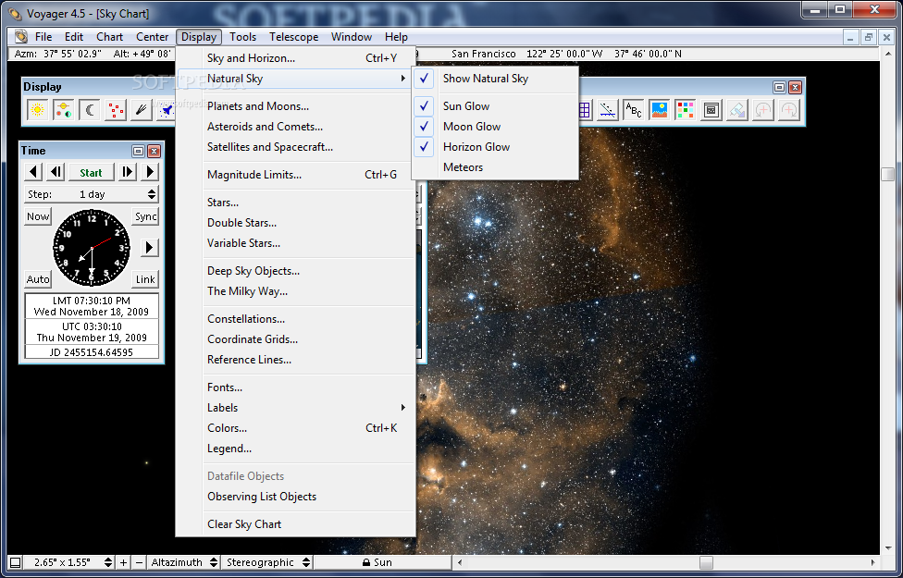Click the Now button
Screen dimensions: 903x578
[38, 216]
